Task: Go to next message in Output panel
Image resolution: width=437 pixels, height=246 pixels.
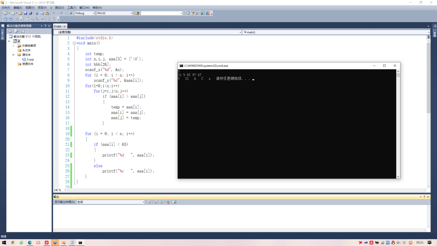Action: (161, 202)
